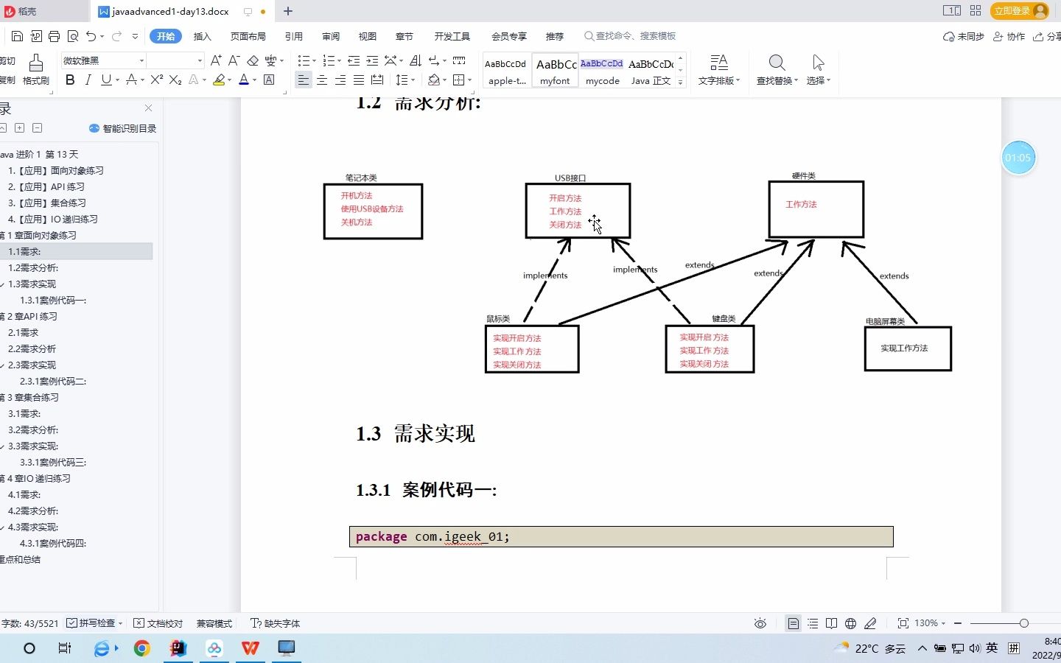
Task: Justify the paragraph text
Action: (x=359, y=80)
